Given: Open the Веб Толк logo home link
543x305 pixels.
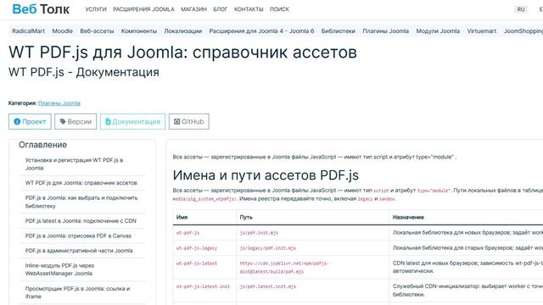Looking at the screenshot, I should [41, 9].
